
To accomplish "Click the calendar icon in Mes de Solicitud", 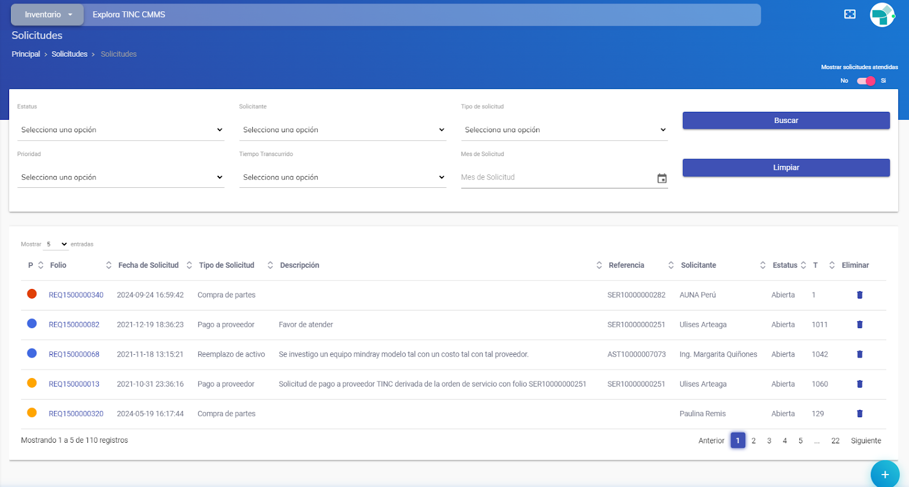I will tap(661, 178).
